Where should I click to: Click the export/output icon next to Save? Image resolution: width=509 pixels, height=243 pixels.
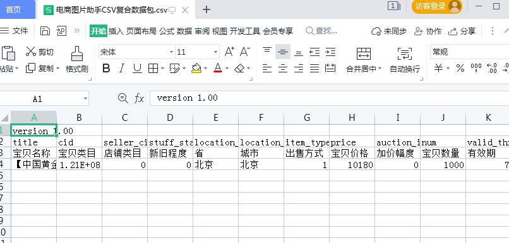[x=61, y=31]
